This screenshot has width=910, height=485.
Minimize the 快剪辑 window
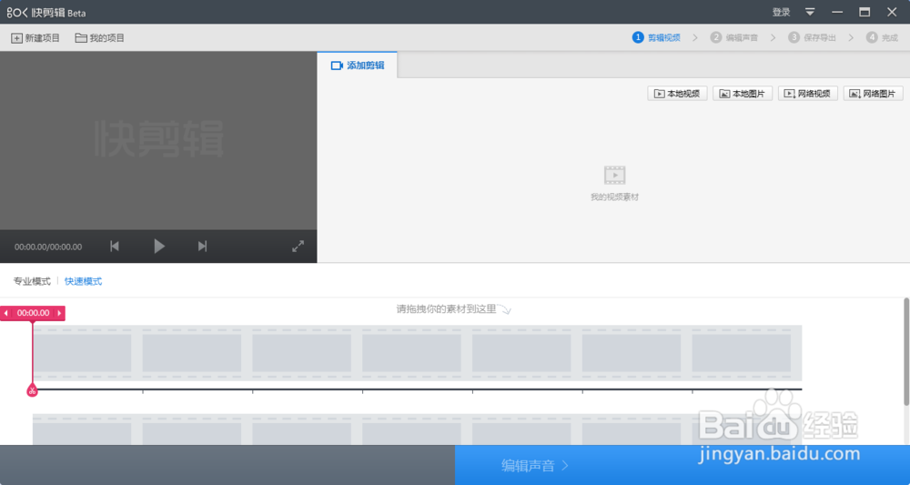click(837, 12)
